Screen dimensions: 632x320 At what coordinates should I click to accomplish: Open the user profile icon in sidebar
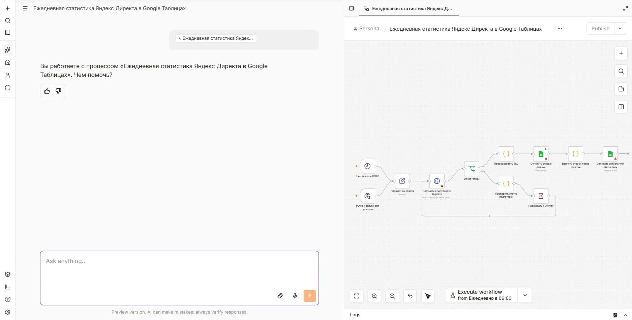click(8, 75)
